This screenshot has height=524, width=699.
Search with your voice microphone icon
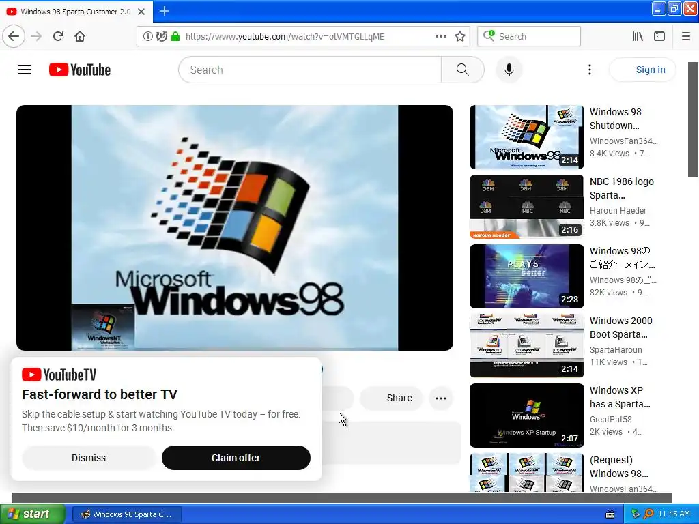(x=509, y=70)
